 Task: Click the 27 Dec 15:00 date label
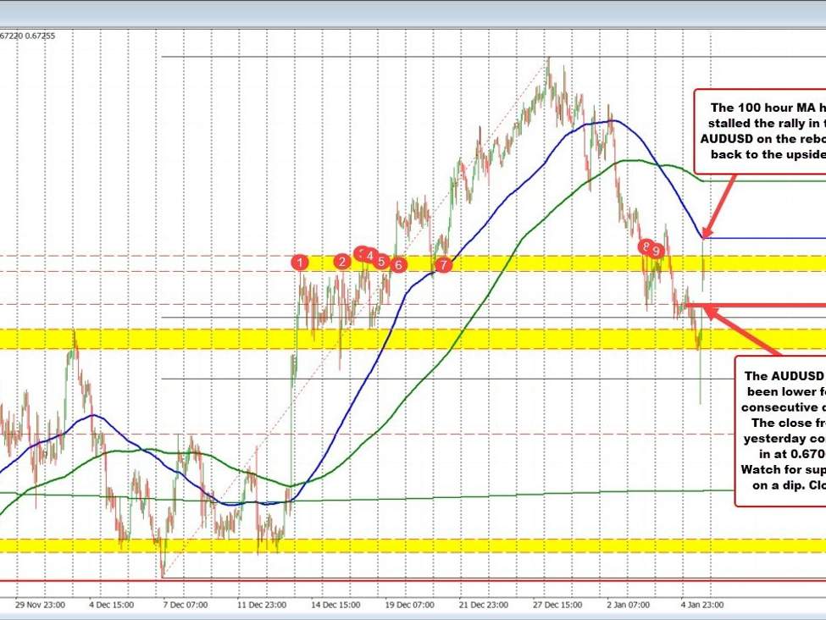click(559, 605)
